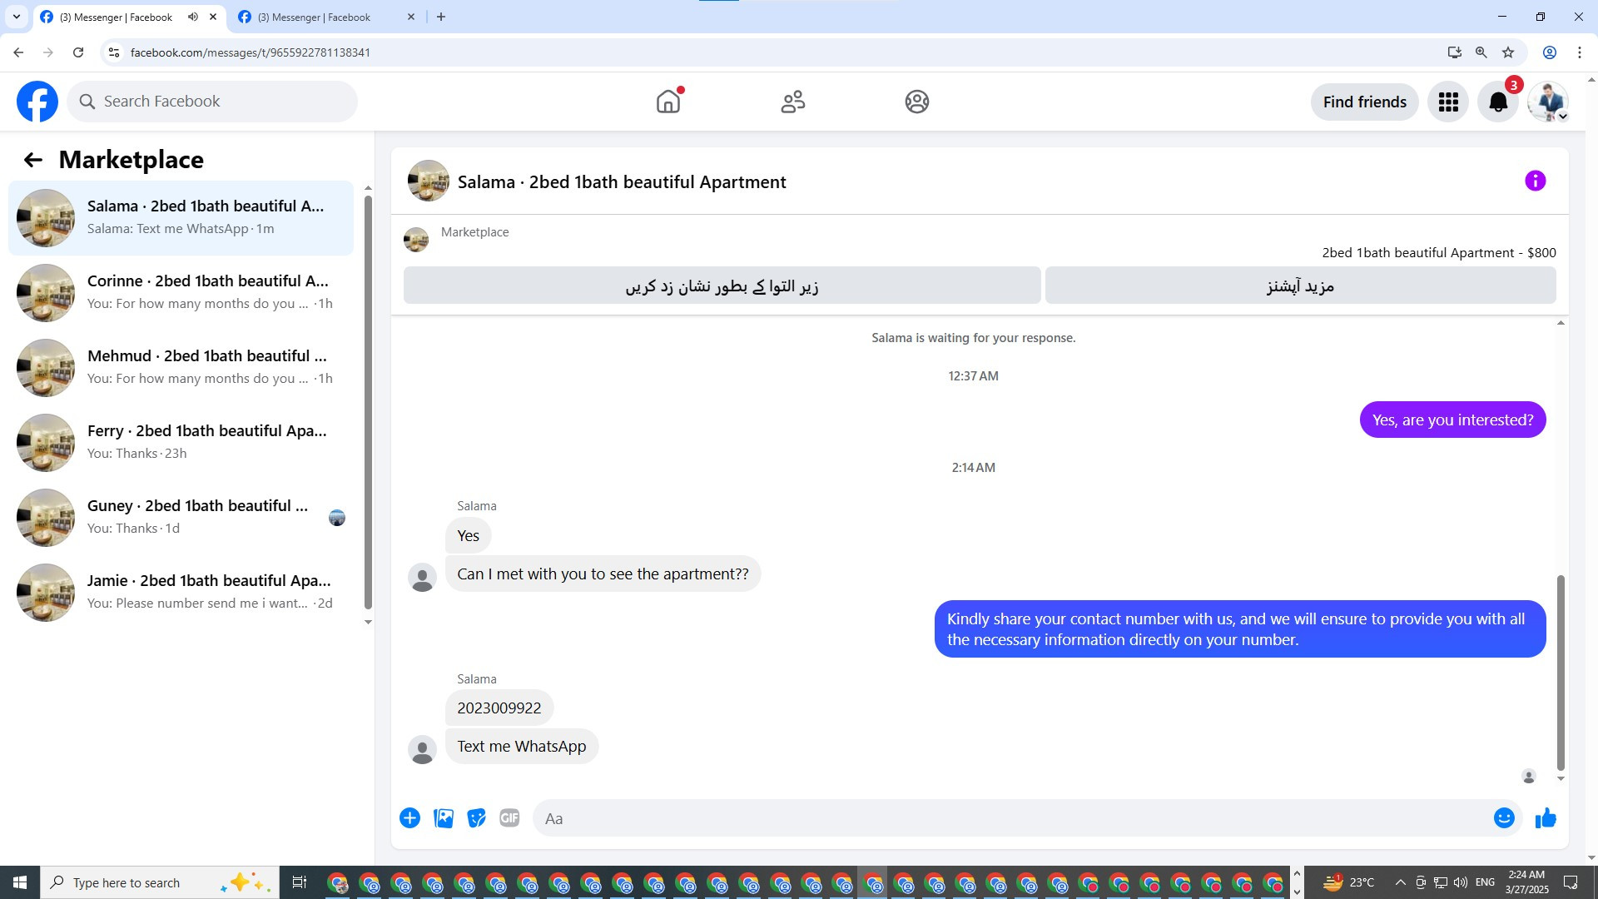This screenshot has height=899, width=1598.
Task: Open the Groups icon in top navigation
Action: point(916,102)
